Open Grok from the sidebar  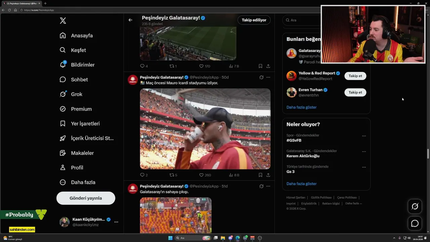pos(71,94)
